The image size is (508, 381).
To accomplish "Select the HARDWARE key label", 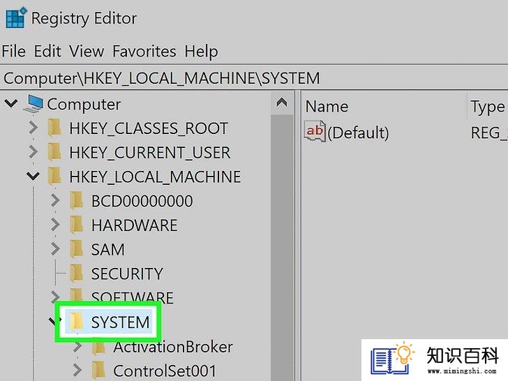I will pyautogui.click(x=134, y=225).
